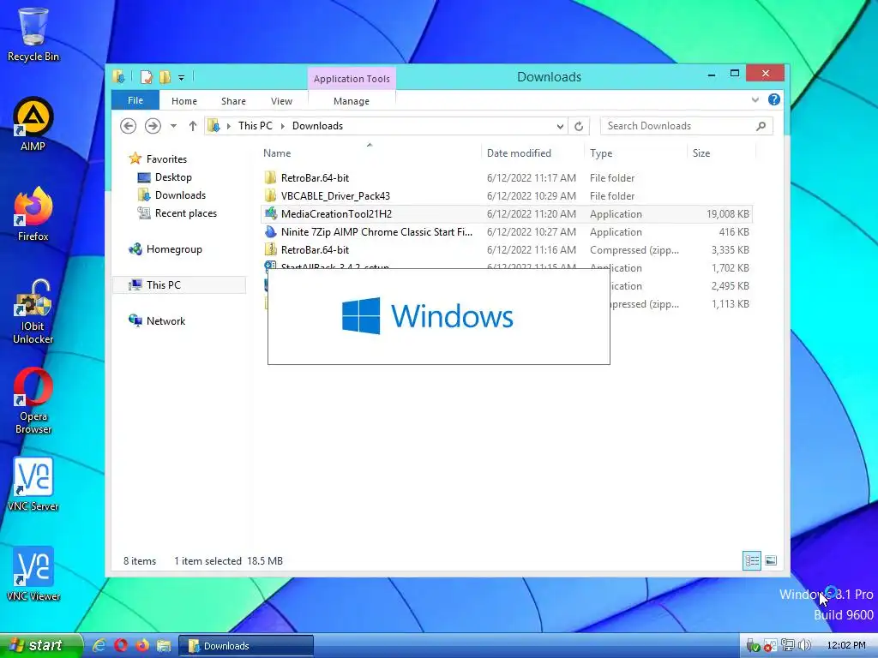
Task: Open the Customize Quick Access Toolbar arrow
Action: [x=182, y=78]
